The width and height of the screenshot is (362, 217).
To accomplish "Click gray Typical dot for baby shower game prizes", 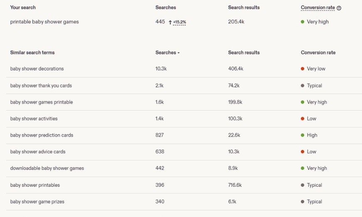I will click(303, 202).
